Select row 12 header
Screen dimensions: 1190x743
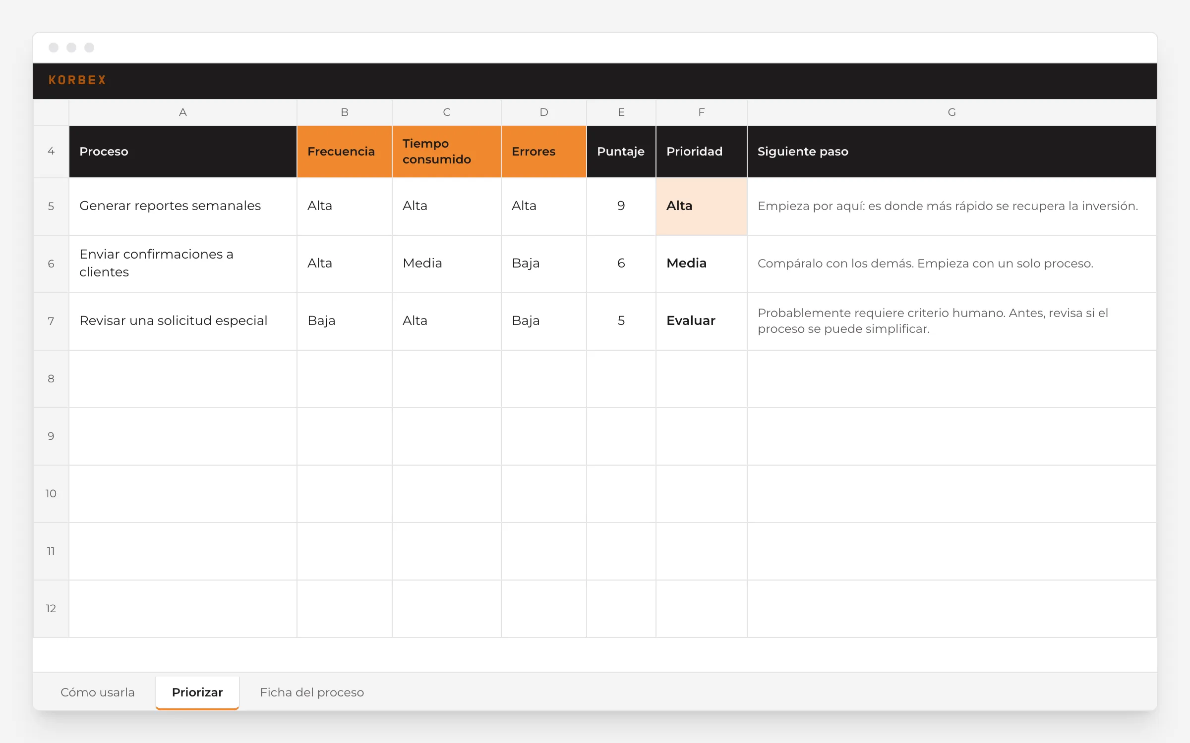(51, 608)
